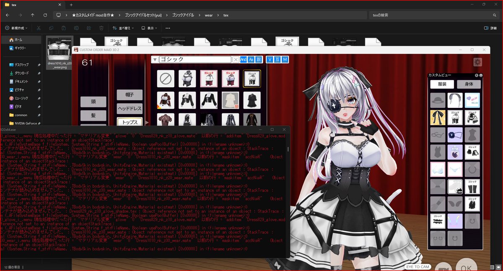Viewport: 503px width, 271px height.
Task: Select the ゴシック black stockings slot
Action: point(472,186)
